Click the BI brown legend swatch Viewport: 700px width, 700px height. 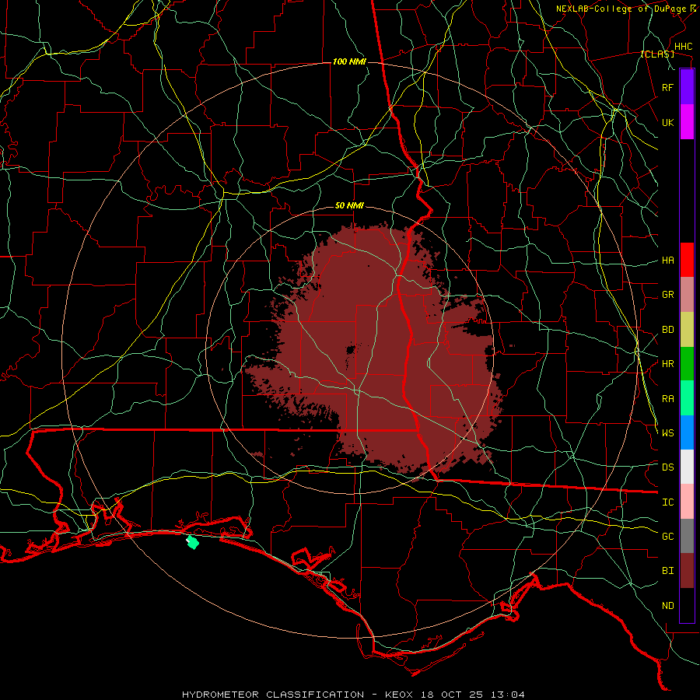tap(687, 571)
